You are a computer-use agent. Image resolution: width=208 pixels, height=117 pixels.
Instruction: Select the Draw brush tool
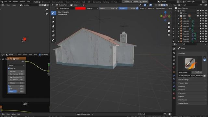click(53, 13)
